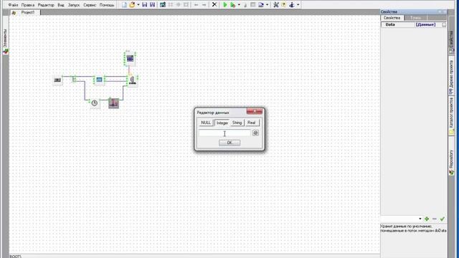This screenshot has width=459, height=258.
Task: Expand the arrow next to the debug run icon
Action: [x=239, y=5]
